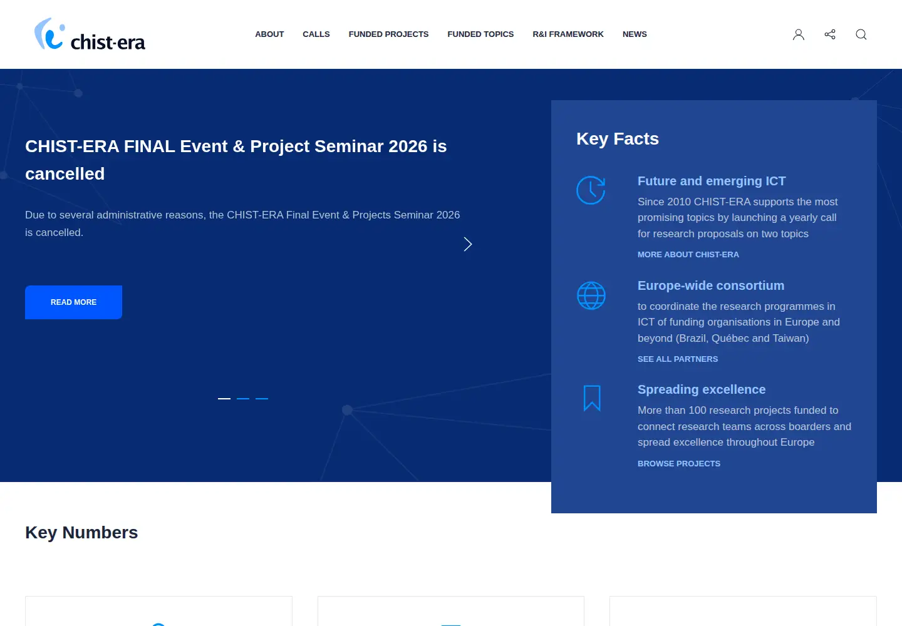Follow the BROWSE PROJECTS link
Screen dimensions: 902x626
679,464
